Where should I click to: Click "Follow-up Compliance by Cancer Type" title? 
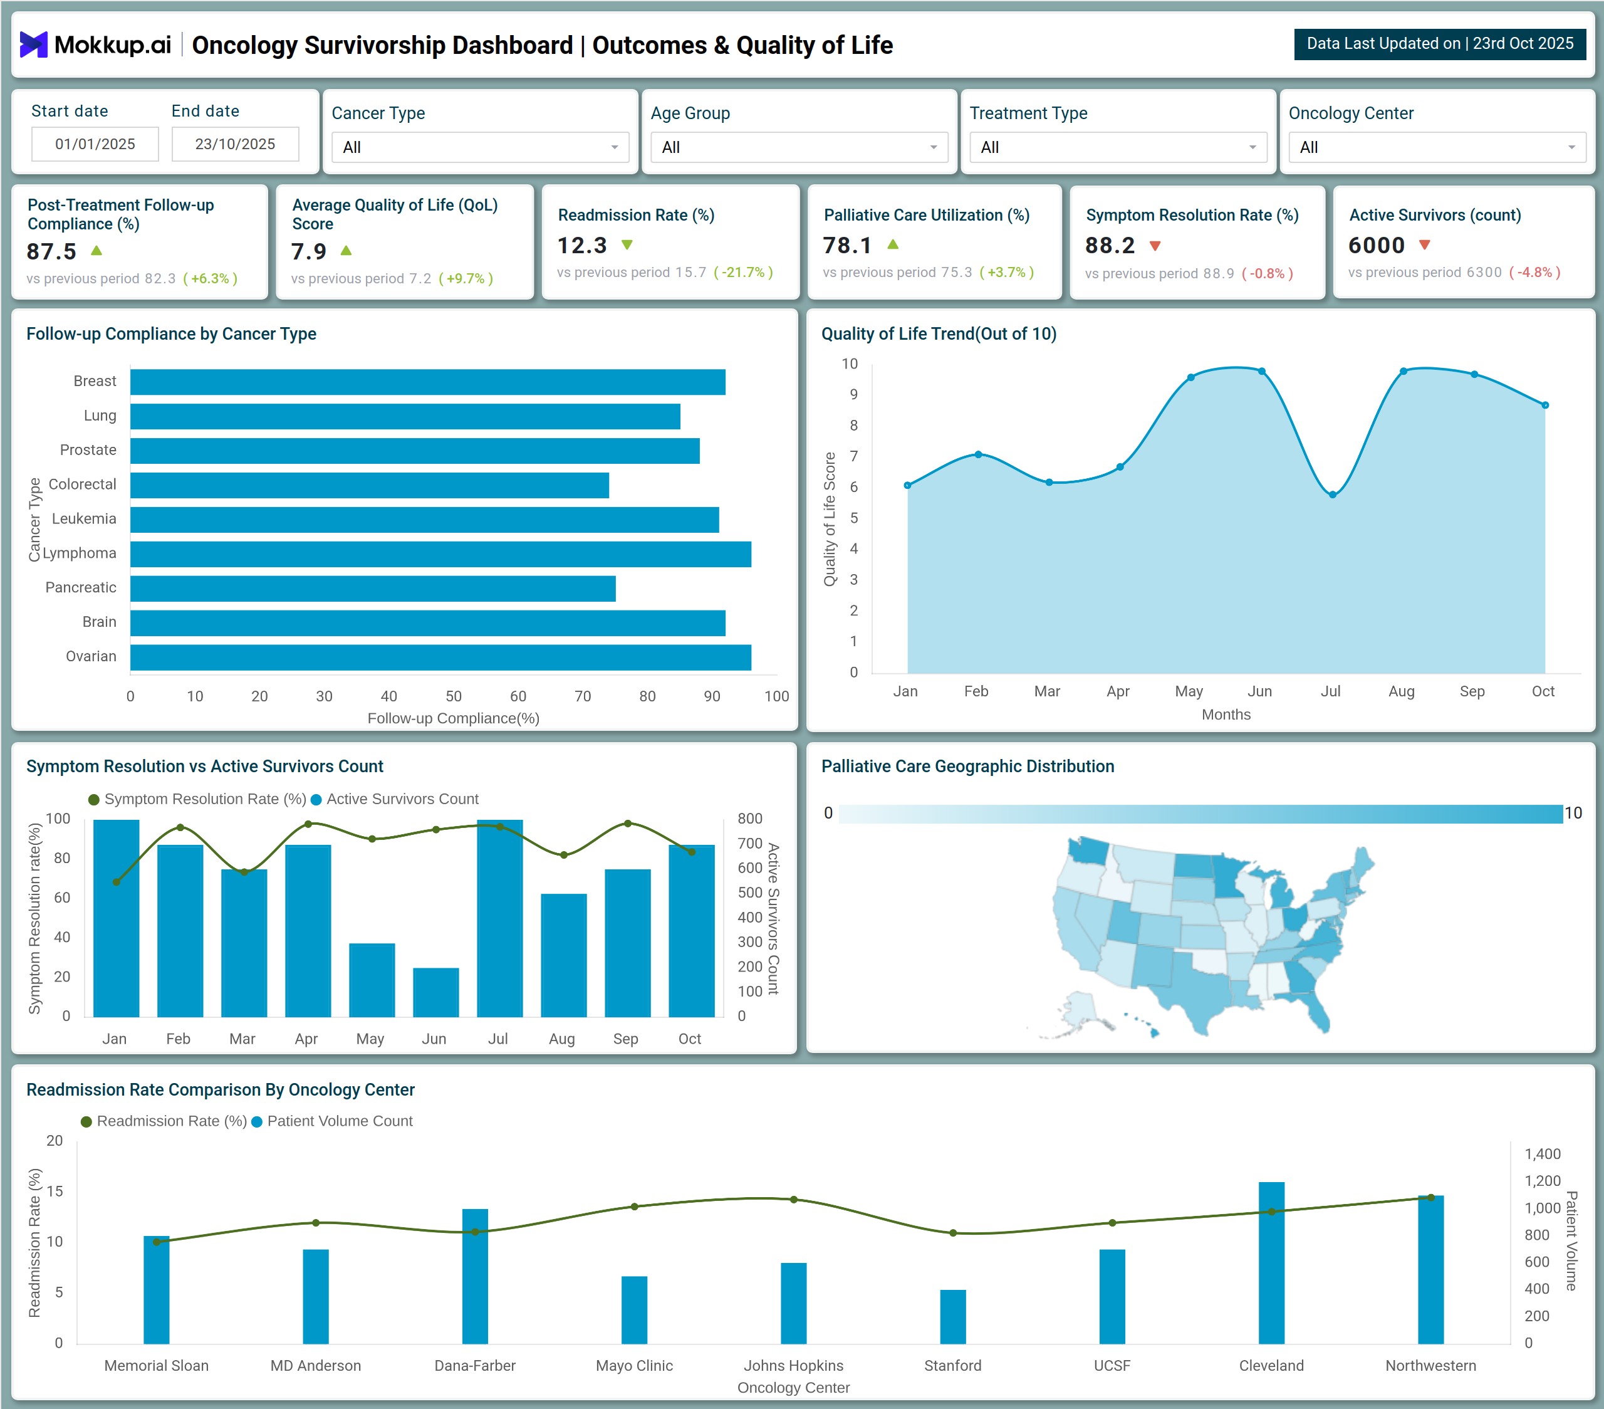pos(171,333)
